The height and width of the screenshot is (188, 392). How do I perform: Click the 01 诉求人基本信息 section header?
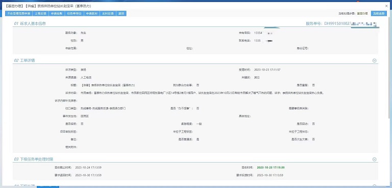[30, 24]
